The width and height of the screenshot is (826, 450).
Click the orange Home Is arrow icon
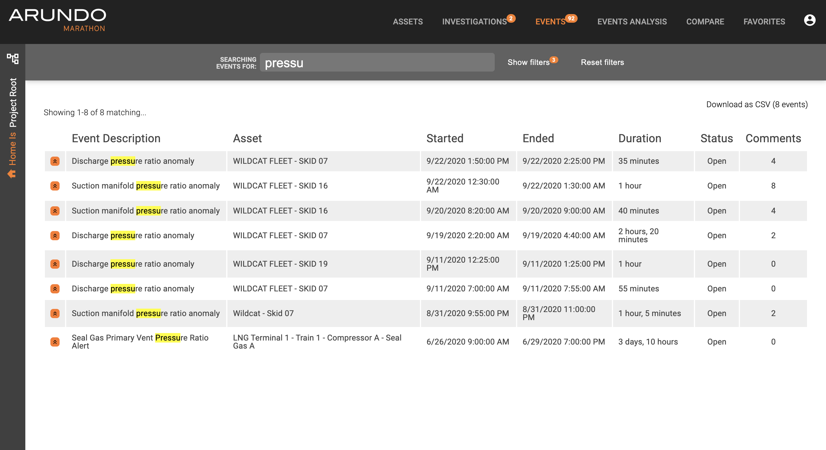click(x=12, y=174)
